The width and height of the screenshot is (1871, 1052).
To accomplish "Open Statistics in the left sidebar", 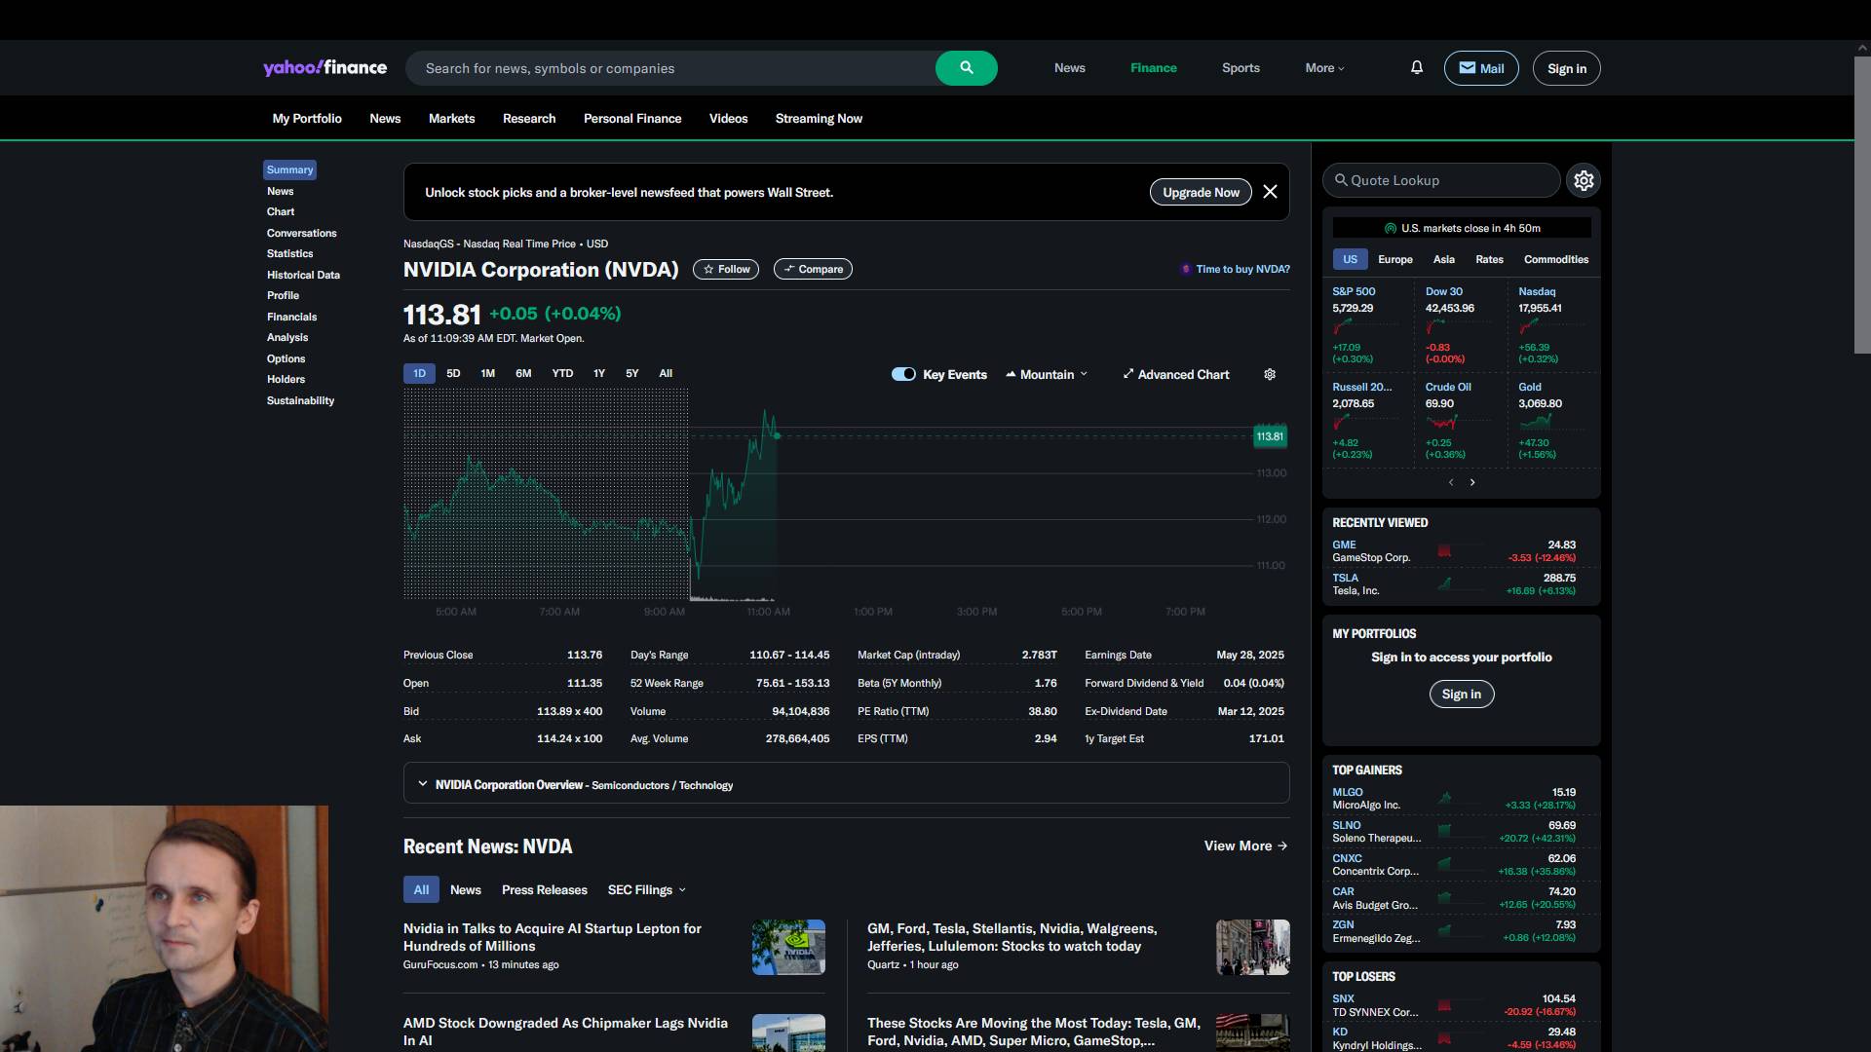I will 289,254.
